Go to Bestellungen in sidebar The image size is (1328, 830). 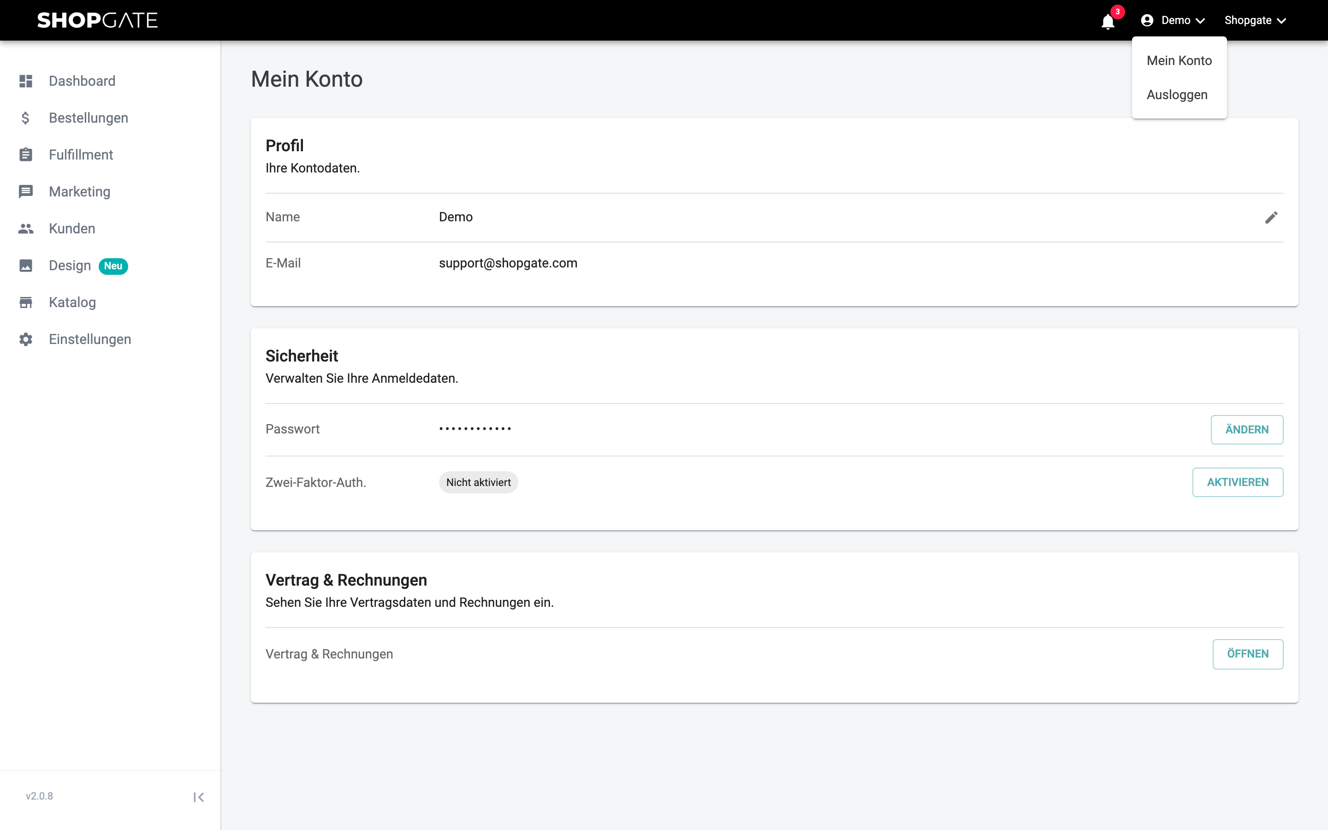pyautogui.click(x=89, y=118)
